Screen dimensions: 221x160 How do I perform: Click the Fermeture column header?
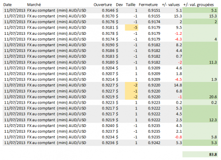pos(148,5)
